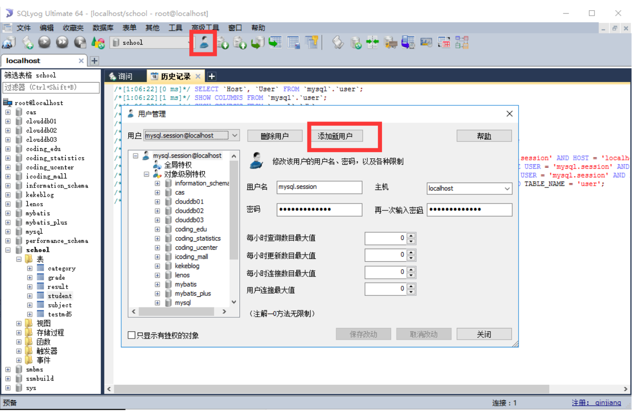Click the execute all queries double-arrow icon
The height and width of the screenshot is (411, 632).
click(x=62, y=43)
